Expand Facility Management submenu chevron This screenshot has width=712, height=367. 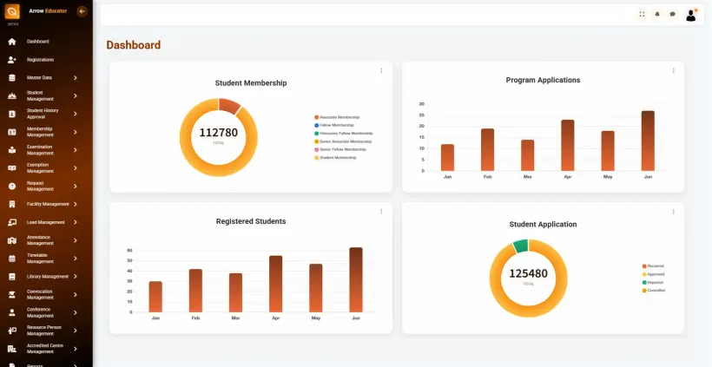click(x=76, y=204)
